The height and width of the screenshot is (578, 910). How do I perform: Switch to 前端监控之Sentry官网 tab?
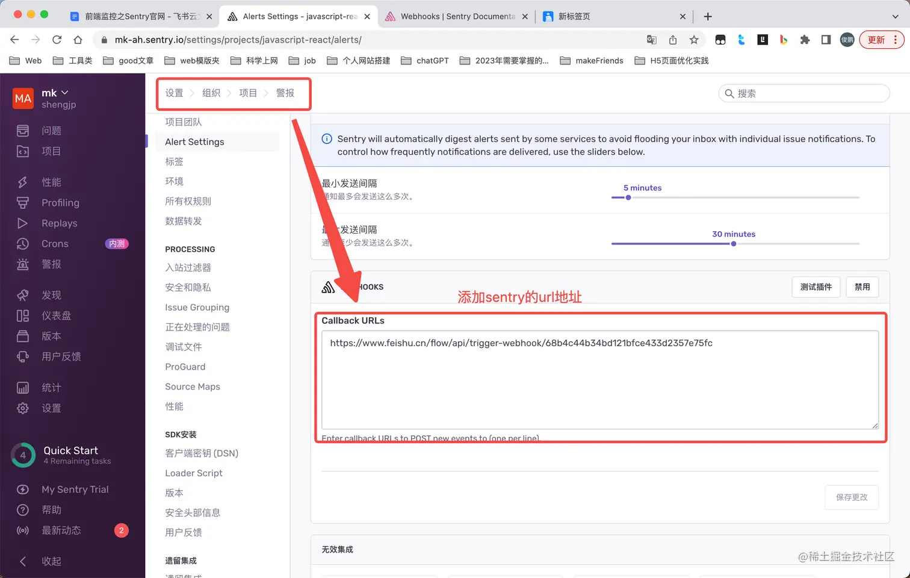point(141,16)
